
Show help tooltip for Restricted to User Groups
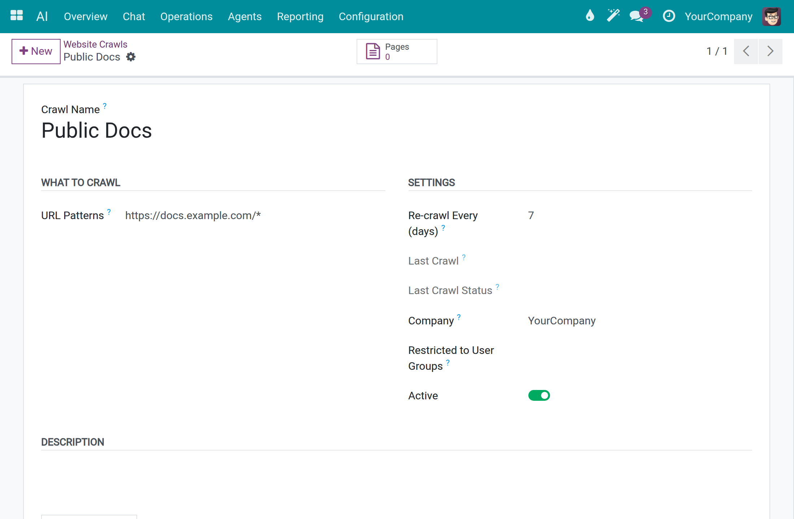pos(448,362)
